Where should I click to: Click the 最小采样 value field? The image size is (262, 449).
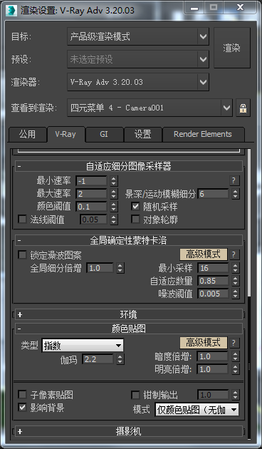point(213,268)
